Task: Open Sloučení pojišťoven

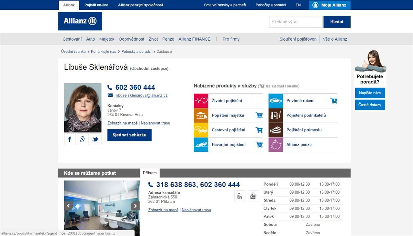Action: (298, 39)
